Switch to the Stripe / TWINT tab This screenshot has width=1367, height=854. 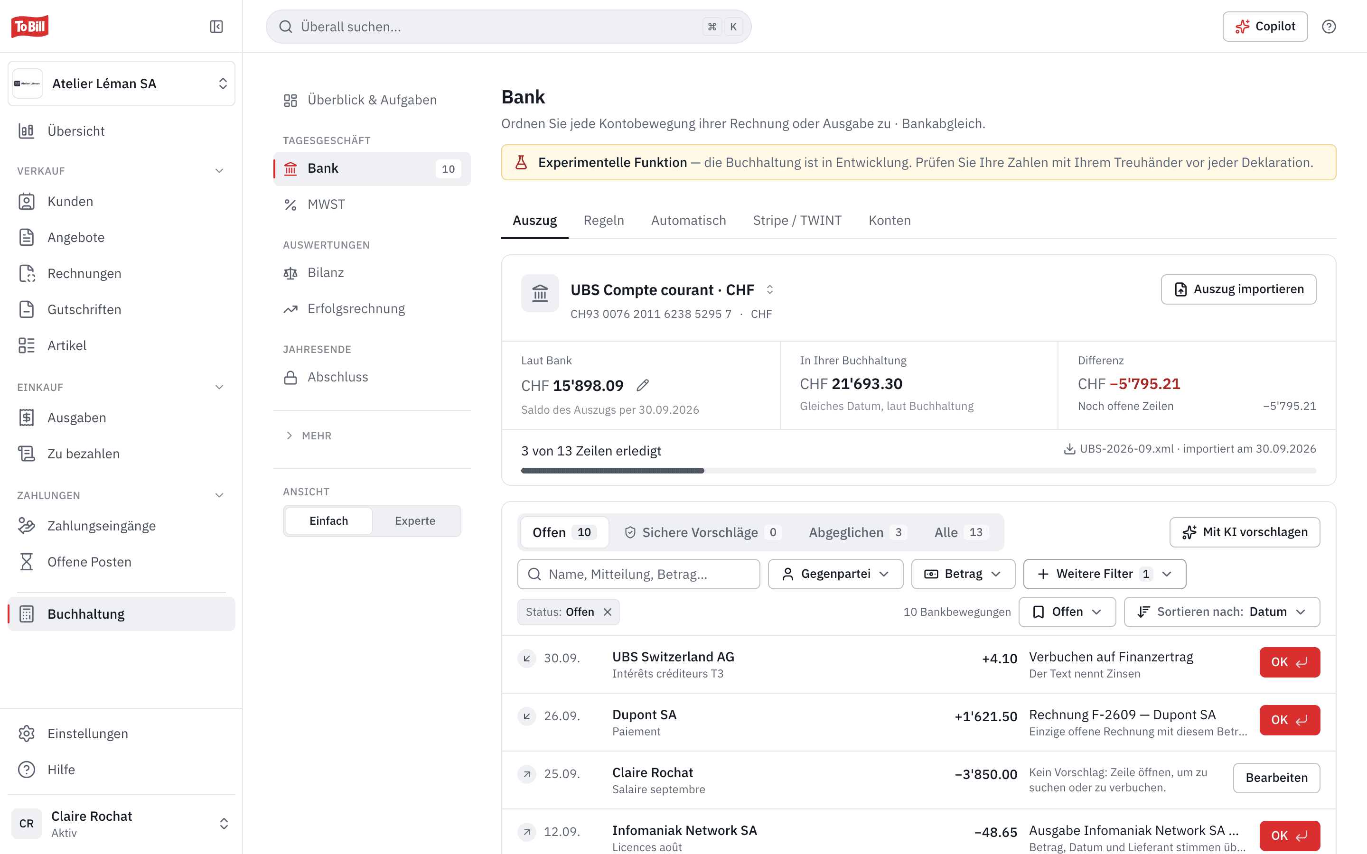(797, 220)
